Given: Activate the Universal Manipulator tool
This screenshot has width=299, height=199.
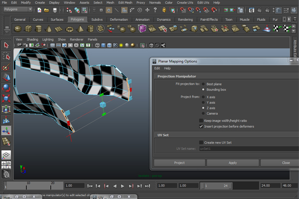Looking at the screenshot, I should coord(6,109).
